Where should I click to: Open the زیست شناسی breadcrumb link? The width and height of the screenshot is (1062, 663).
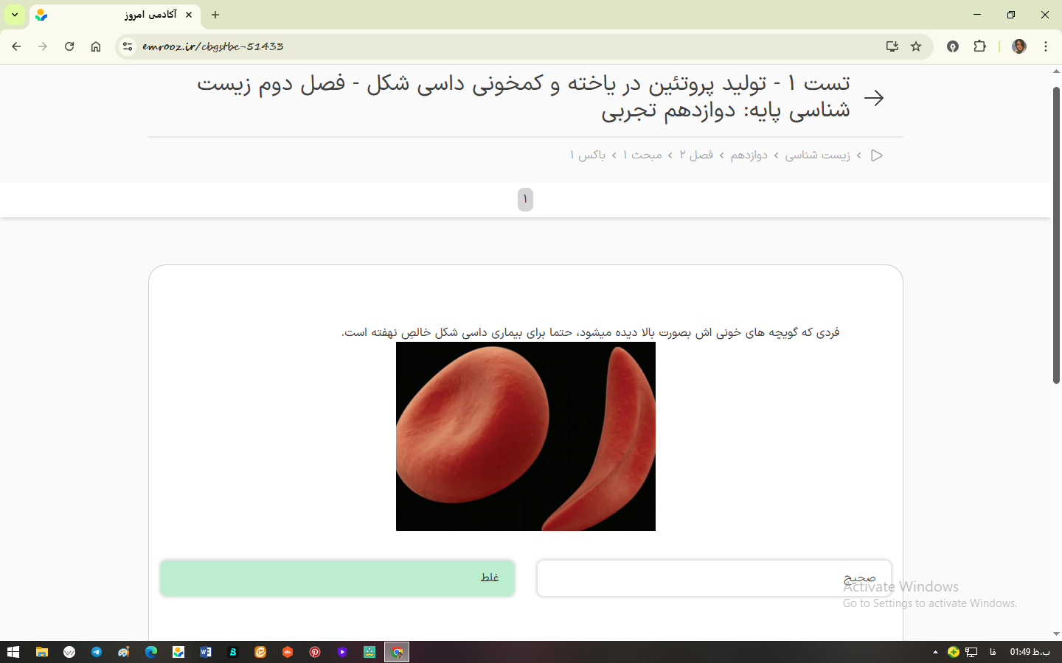tap(817, 155)
